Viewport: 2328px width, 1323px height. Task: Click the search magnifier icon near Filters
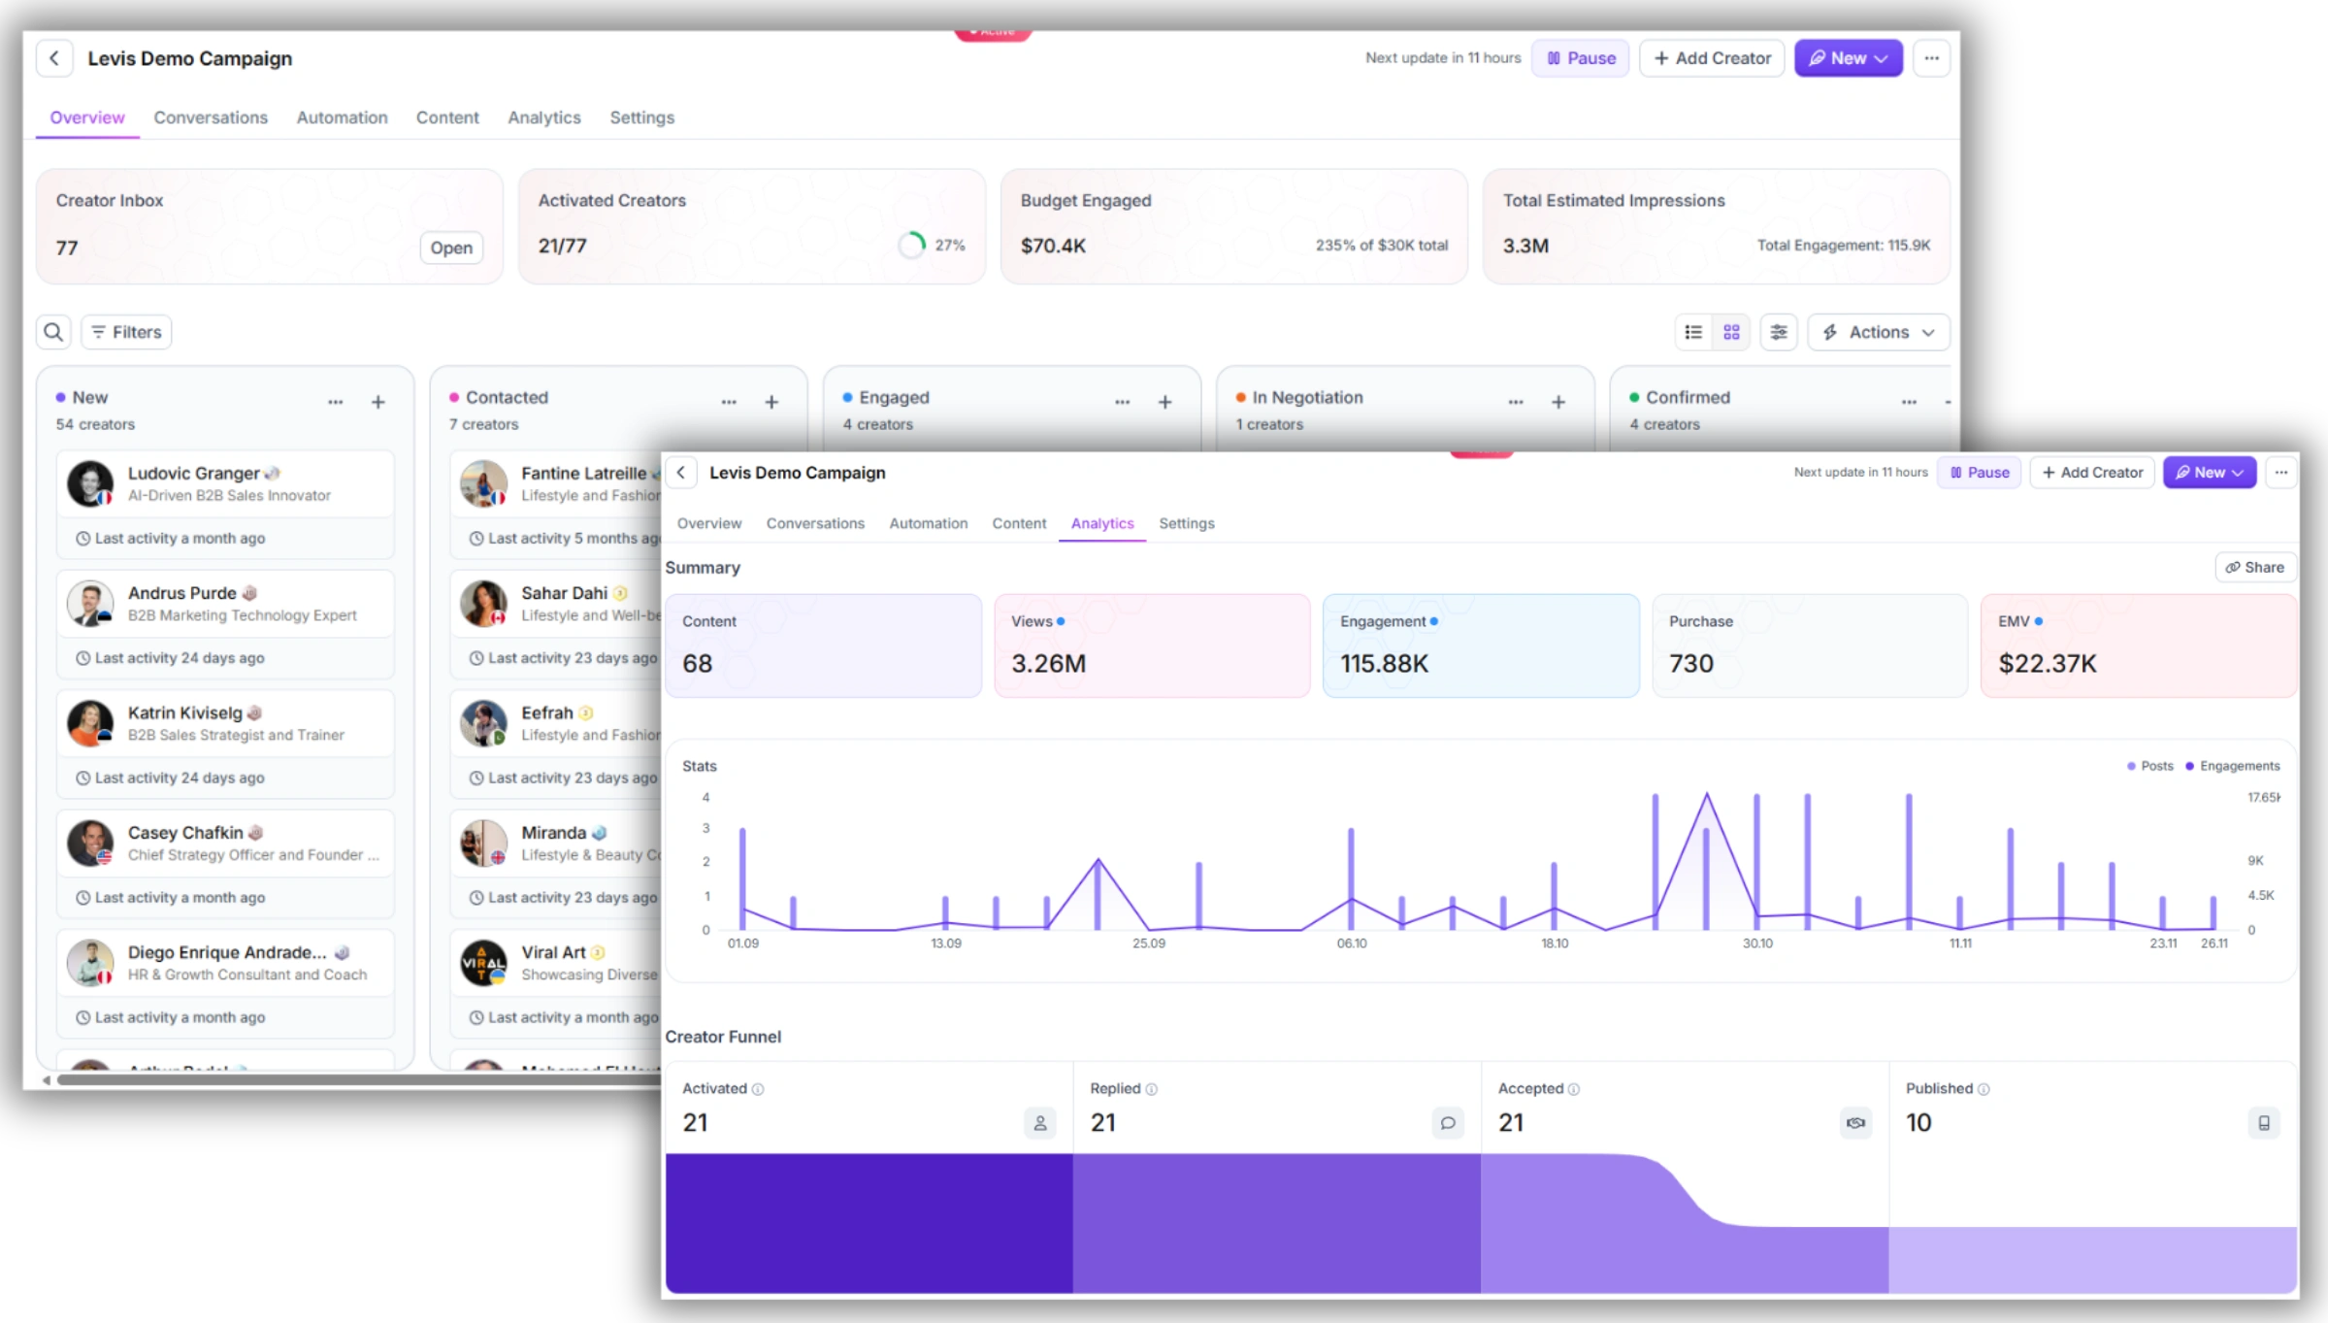pos(53,332)
